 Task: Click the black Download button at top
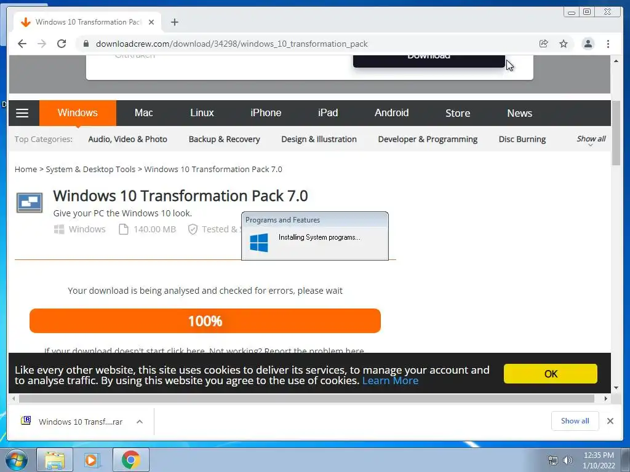coord(429,61)
